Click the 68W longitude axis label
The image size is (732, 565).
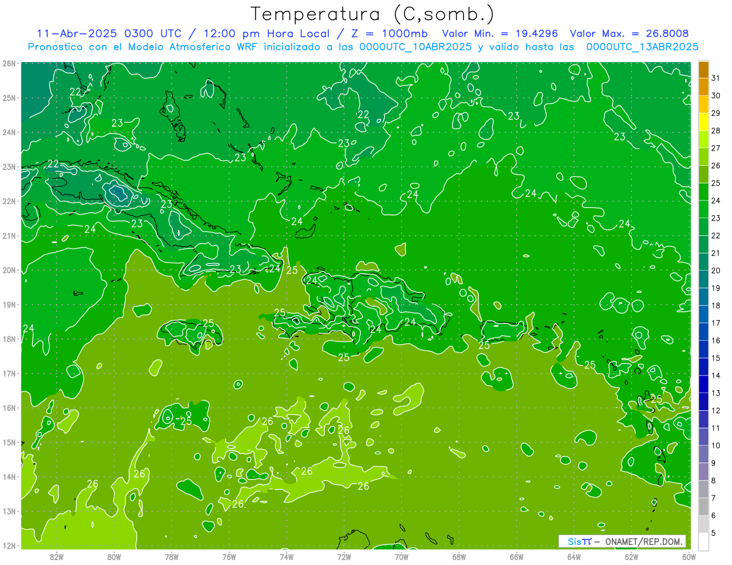click(459, 556)
